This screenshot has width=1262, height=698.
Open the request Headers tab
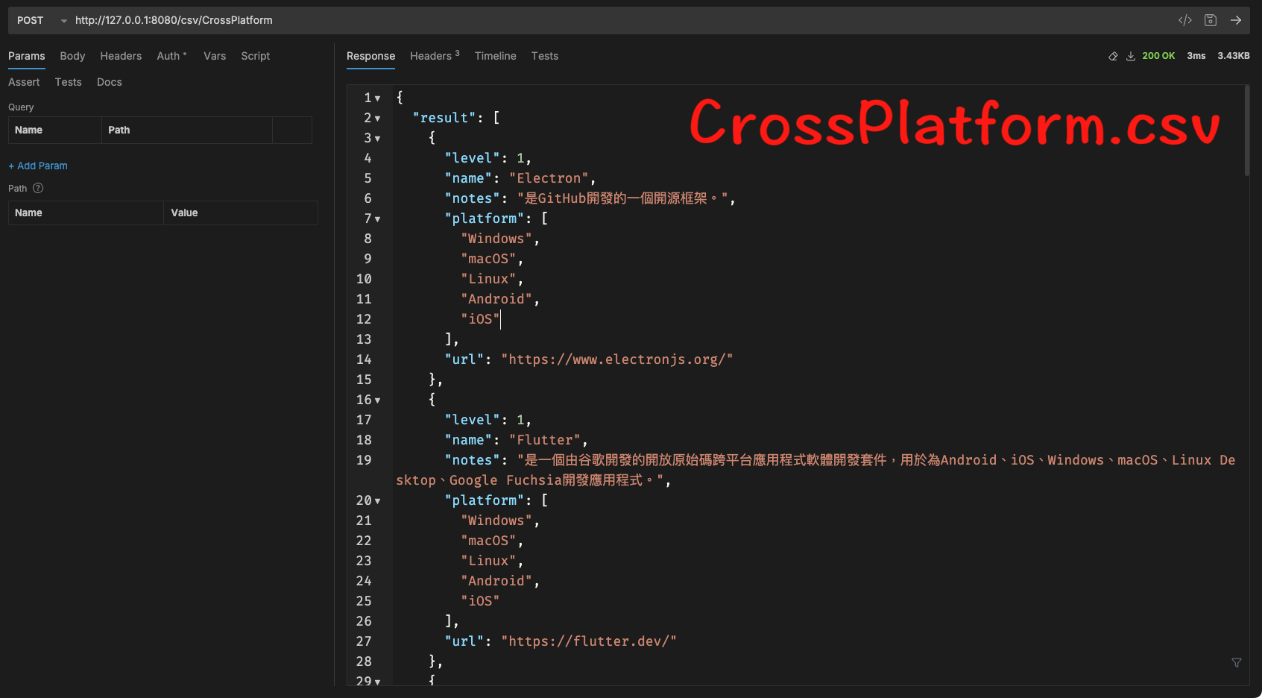click(121, 56)
